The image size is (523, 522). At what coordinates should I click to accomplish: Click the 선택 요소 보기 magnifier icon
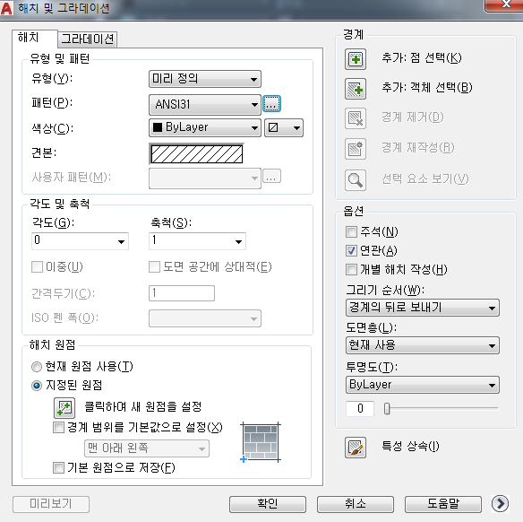[356, 180]
